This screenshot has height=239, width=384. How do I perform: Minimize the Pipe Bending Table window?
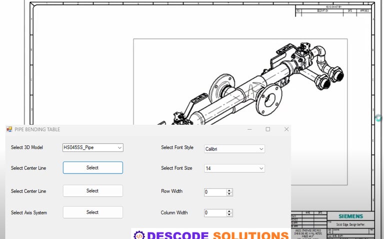coord(249,129)
